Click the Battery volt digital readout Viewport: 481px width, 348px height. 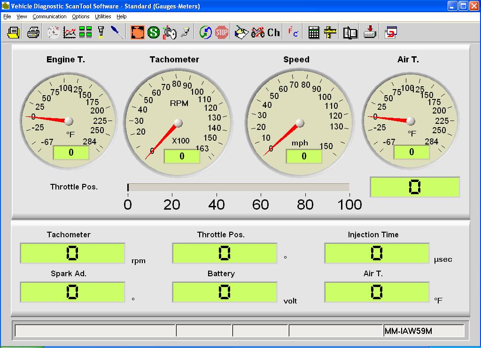click(225, 292)
